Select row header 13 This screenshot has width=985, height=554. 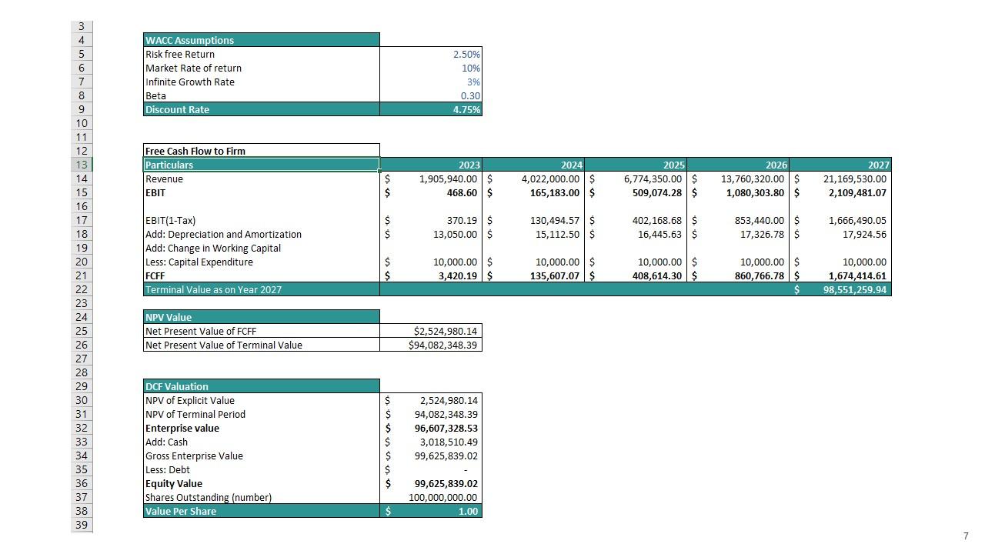81,165
